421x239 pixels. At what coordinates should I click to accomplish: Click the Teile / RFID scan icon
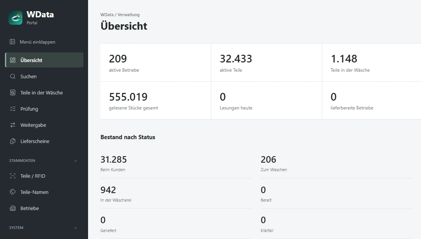(x=13, y=176)
